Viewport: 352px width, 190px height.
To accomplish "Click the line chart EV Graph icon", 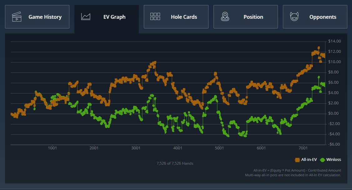I will coord(86,17).
